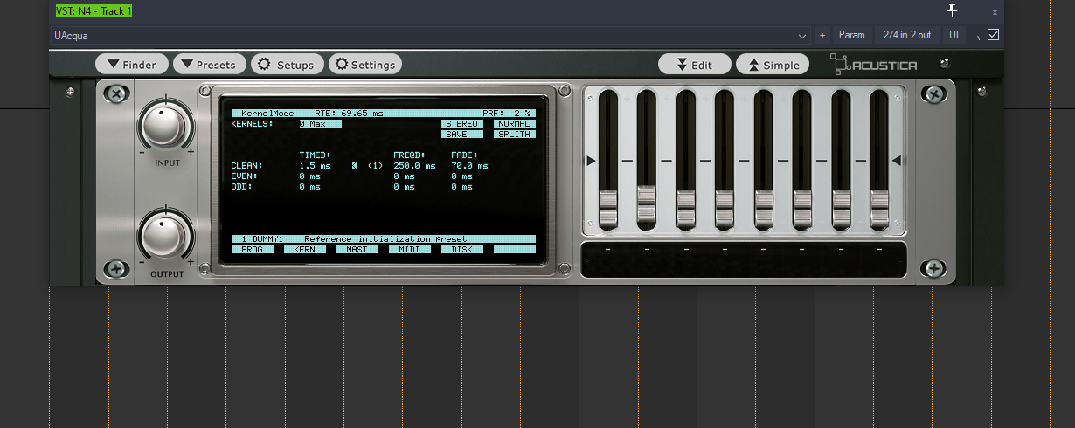Switch to Simple view button
The image size is (1075, 428).
click(x=773, y=65)
